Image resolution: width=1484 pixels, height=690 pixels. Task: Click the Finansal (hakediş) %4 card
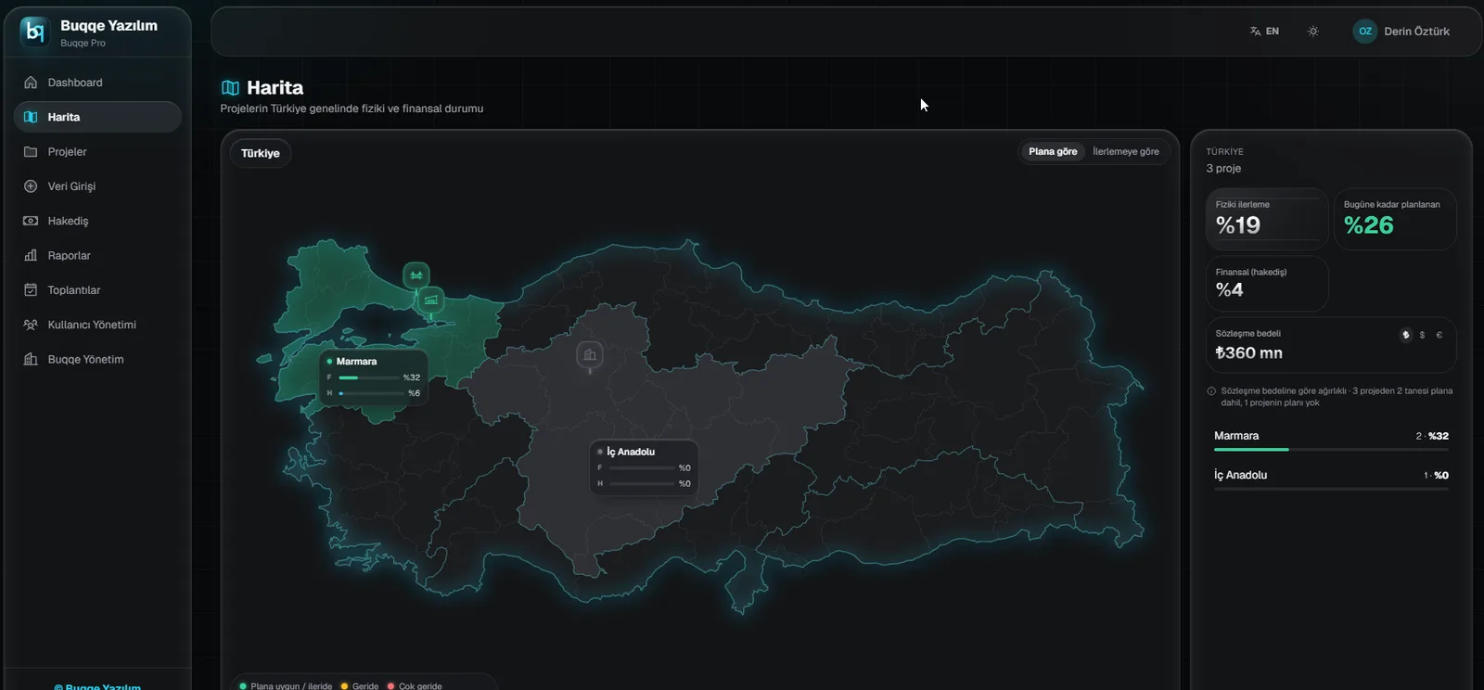pos(1267,283)
